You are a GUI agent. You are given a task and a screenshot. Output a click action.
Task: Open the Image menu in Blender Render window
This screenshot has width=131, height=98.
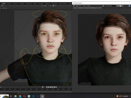(88, 6)
